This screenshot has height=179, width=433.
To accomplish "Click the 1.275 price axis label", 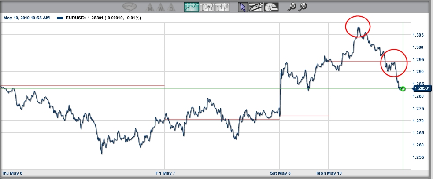I will coord(418,108).
